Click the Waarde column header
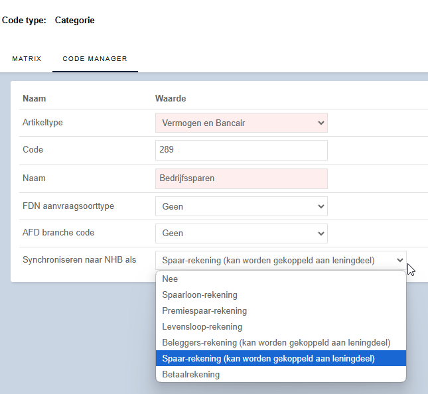This screenshot has width=428, height=394. point(171,98)
